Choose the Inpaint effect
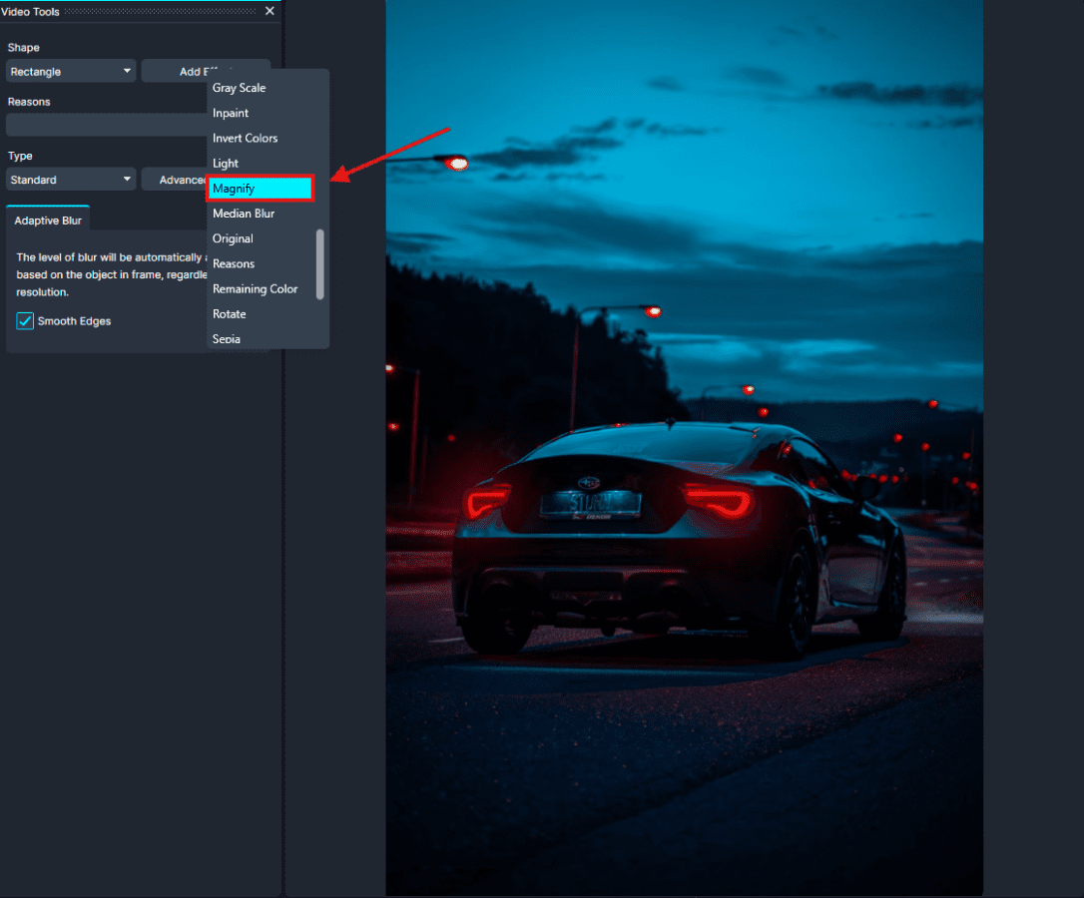 231,113
